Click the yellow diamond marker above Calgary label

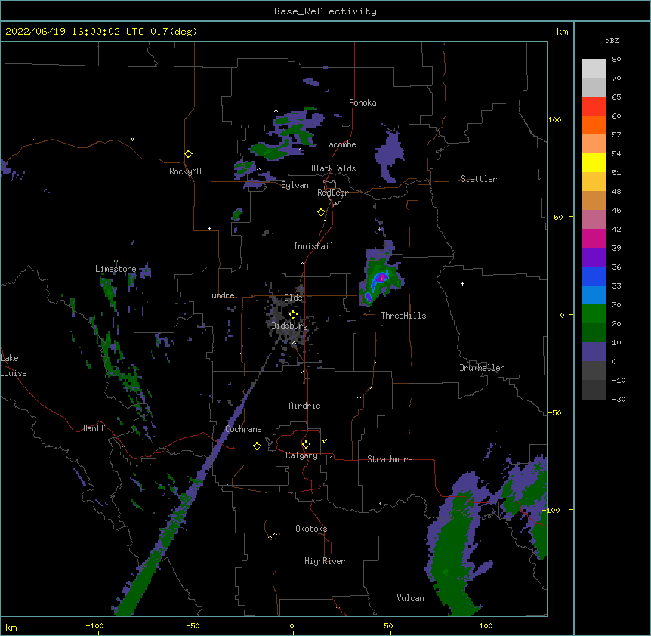tap(306, 445)
